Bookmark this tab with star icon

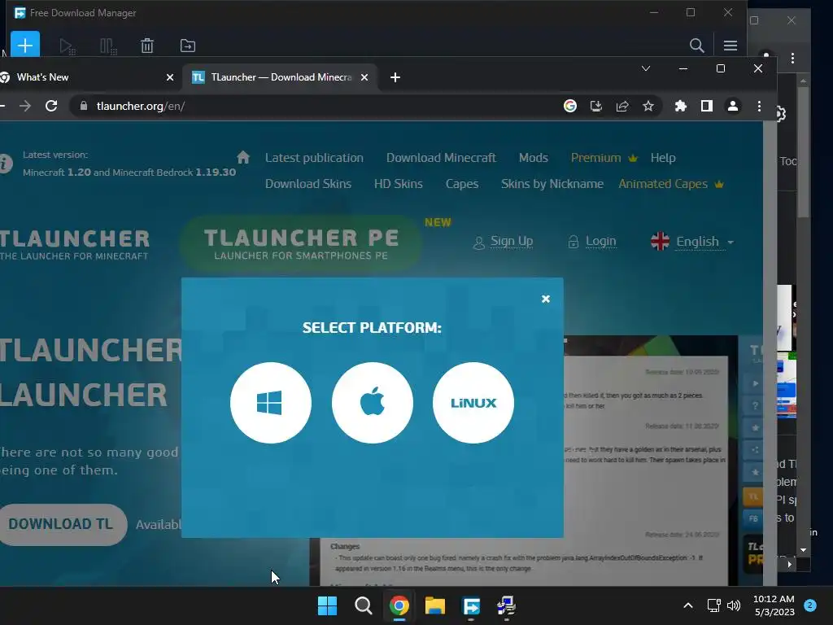point(648,107)
